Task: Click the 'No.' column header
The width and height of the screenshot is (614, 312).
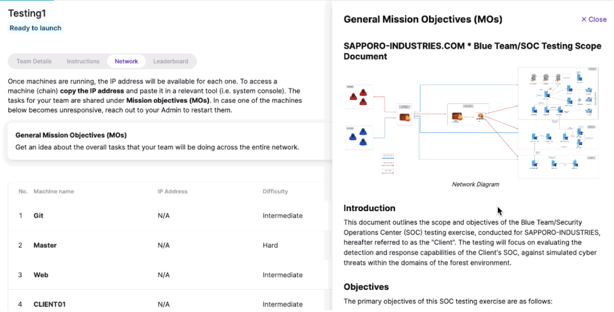Action: 23,191
